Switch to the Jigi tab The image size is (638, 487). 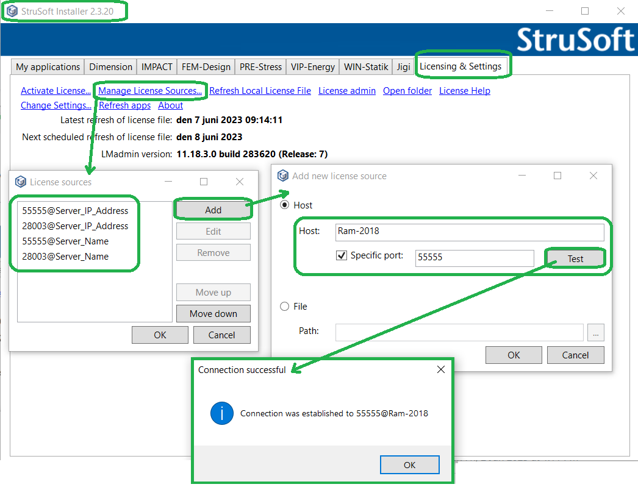pos(403,66)
